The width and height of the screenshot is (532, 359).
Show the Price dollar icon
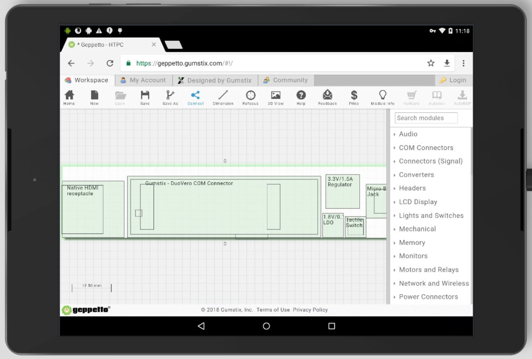pyautogui.click(x=354, y=97)
